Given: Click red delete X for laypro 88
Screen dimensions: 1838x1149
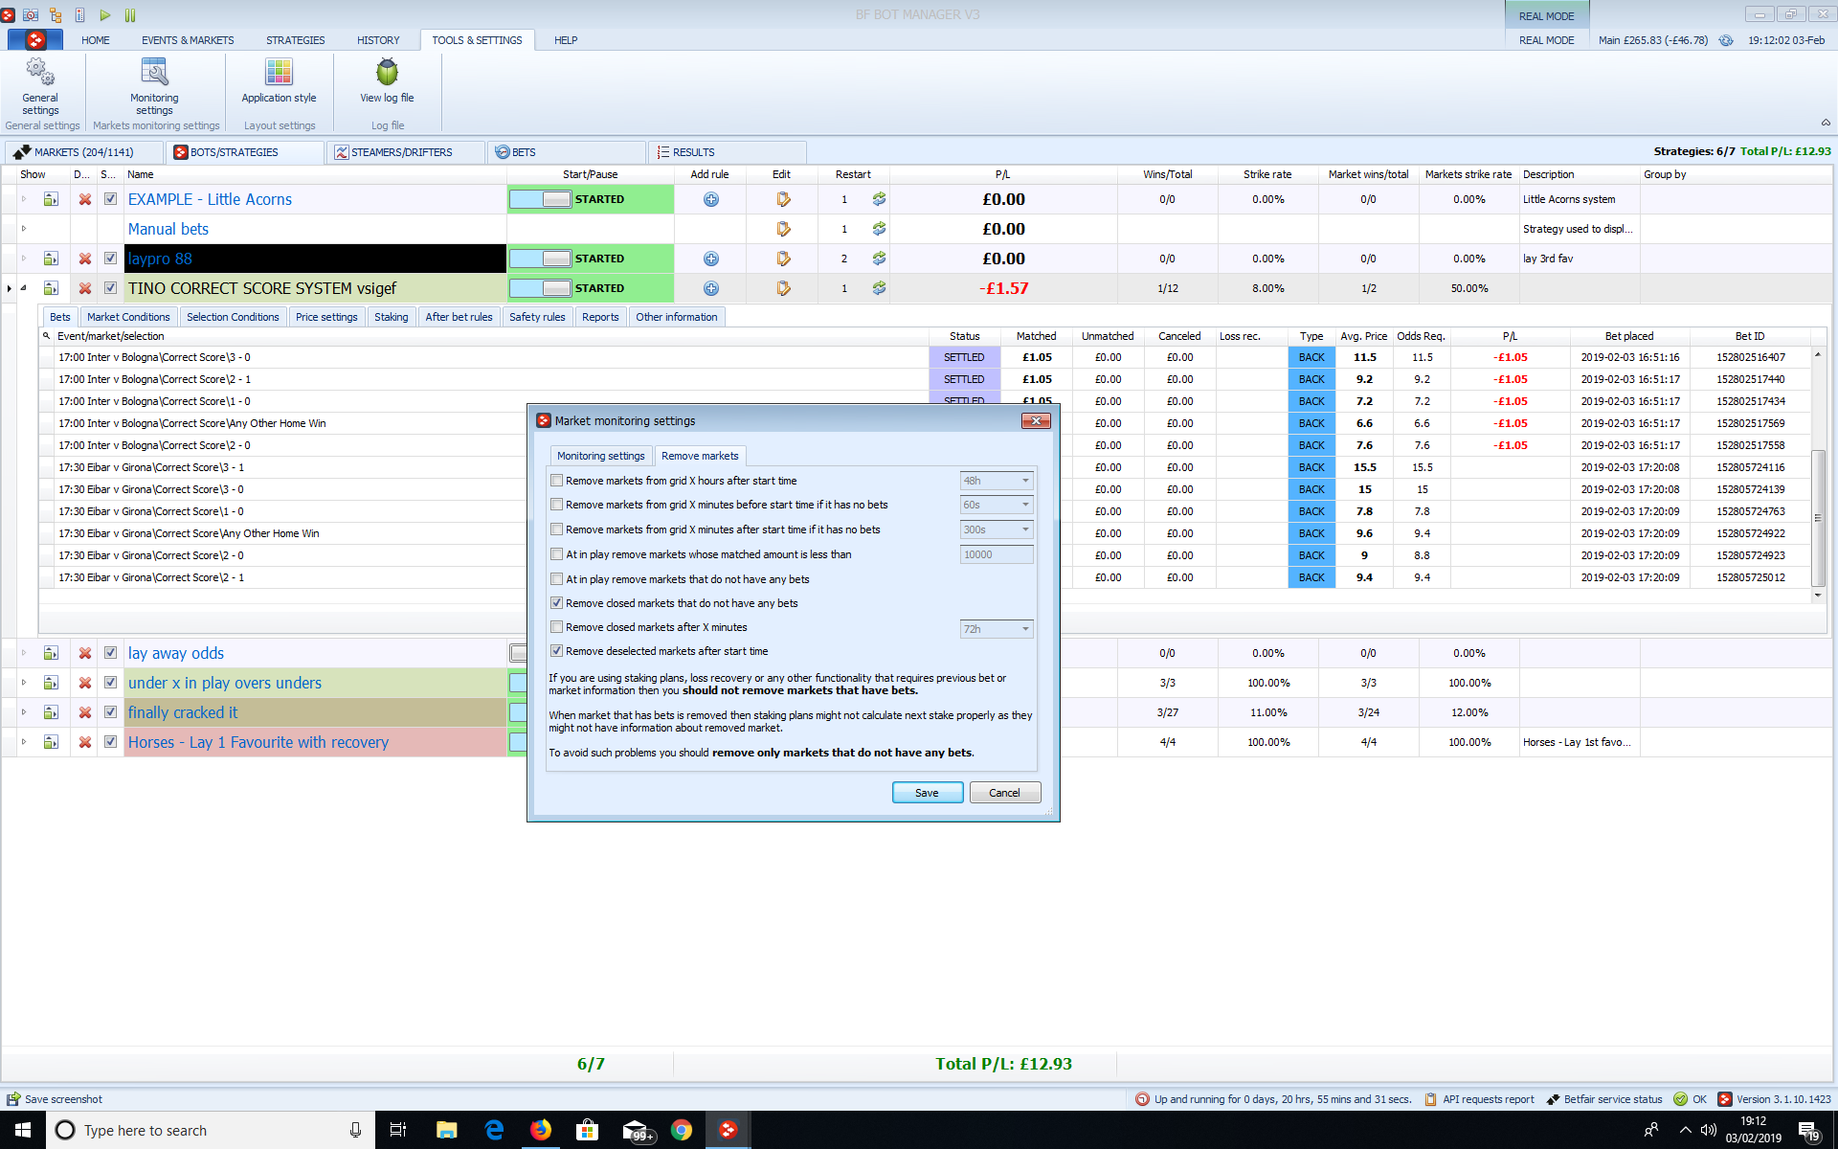Looking at the screenshot, I should [x=85, y=259].
